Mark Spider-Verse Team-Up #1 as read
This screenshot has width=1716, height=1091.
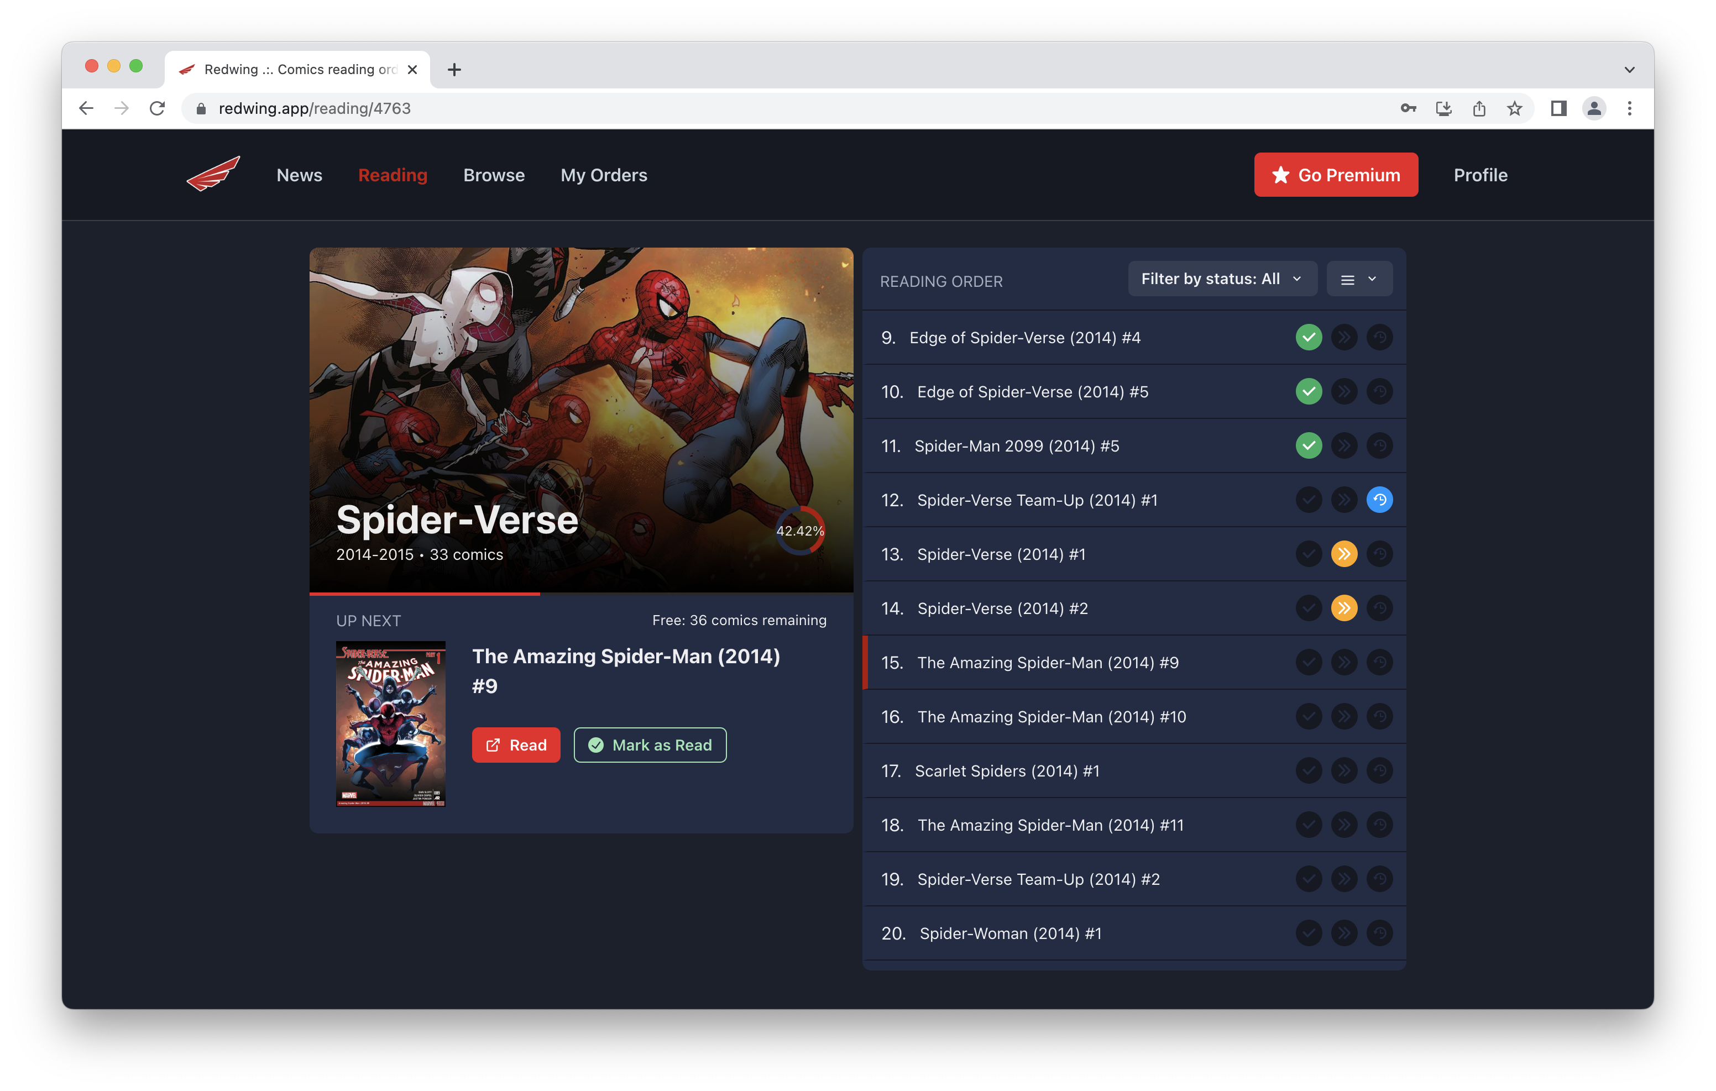coord(1309,500)
